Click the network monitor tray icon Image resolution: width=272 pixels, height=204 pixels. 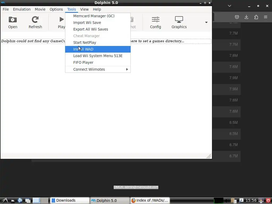(x=261, y=201)
